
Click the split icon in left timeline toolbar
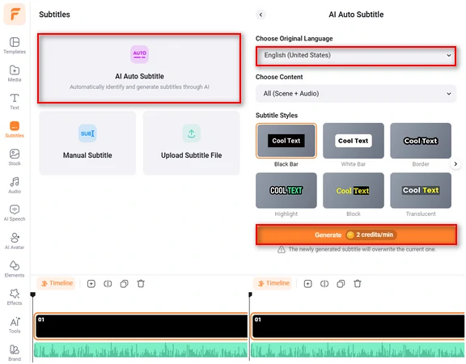(x=108, y=284)
